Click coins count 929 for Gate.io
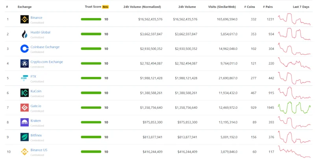The height and width of the screenshot is (159, 315). [254, 108]
